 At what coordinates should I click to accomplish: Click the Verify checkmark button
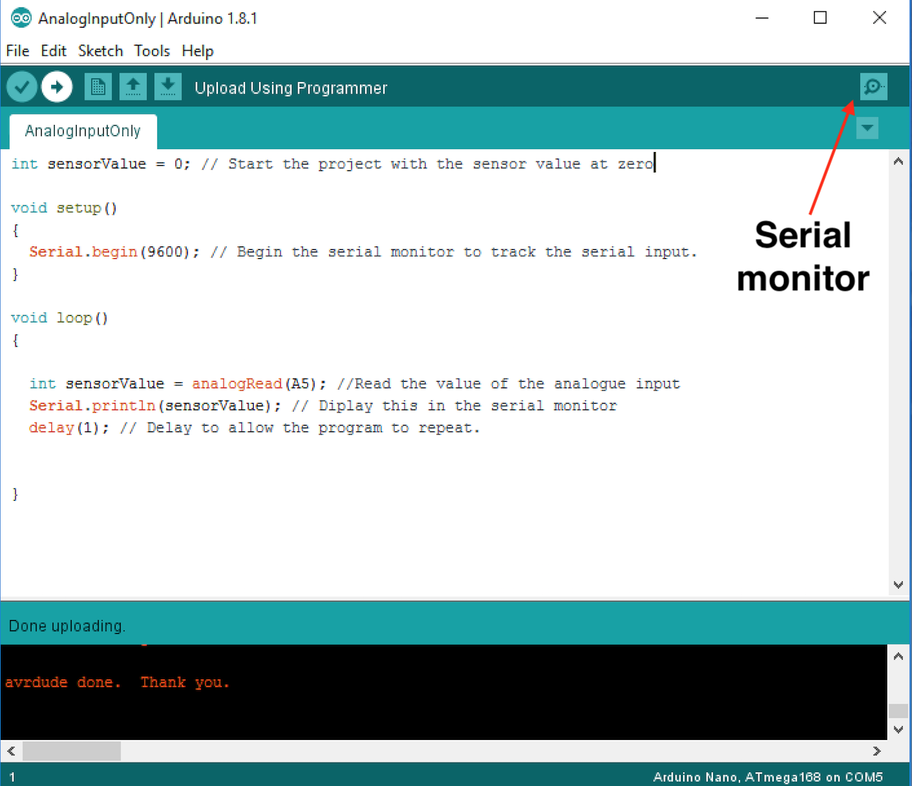22,87
